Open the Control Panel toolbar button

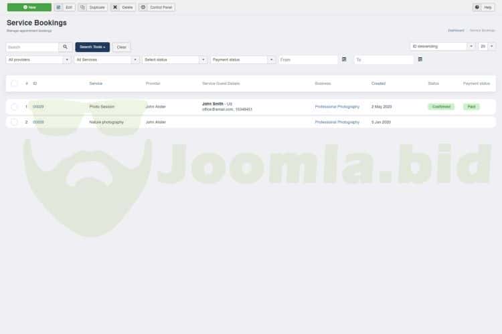coord(143,7)
